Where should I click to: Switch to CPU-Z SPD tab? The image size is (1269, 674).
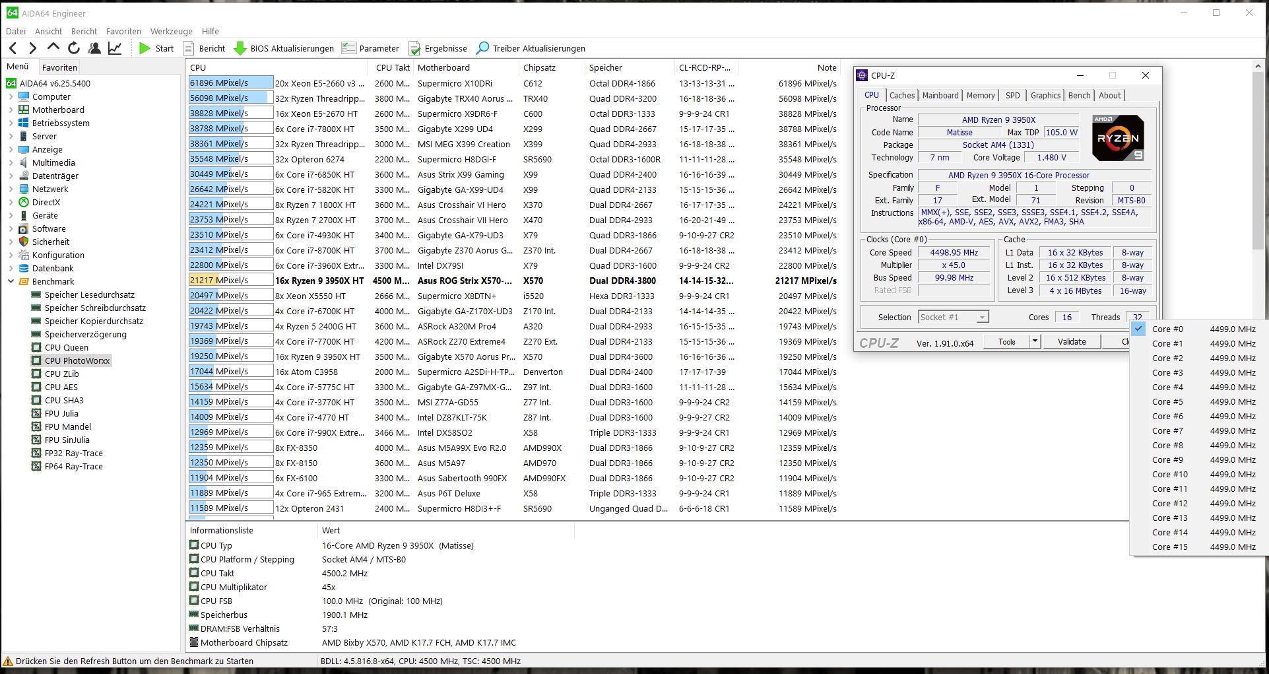tap(1012, 95)
